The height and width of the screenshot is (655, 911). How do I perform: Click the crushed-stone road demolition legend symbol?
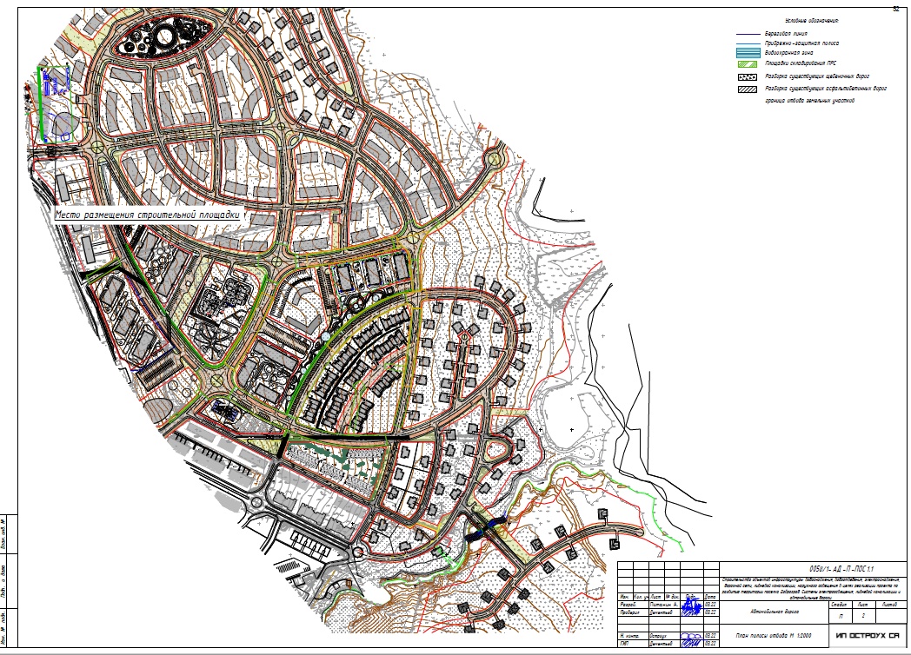[746, 76]
